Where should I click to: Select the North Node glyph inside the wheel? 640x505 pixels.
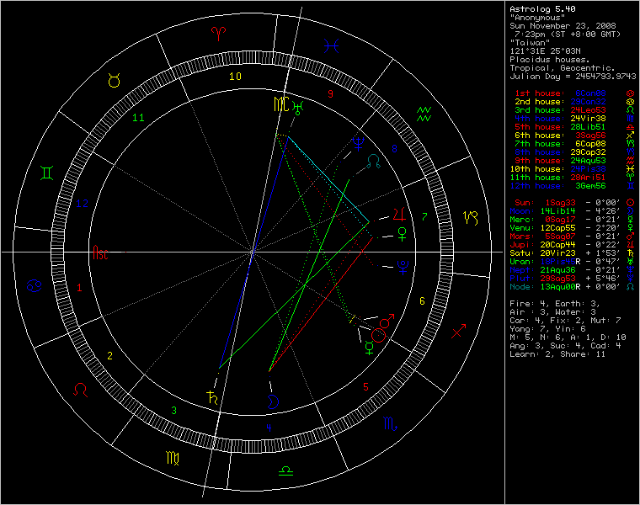[x=385, y=159]
